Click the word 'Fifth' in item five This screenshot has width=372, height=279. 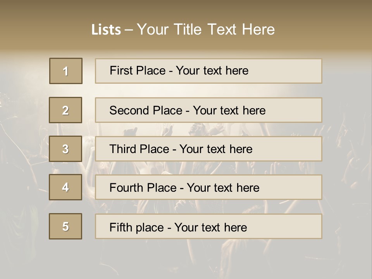click(121, 227)
